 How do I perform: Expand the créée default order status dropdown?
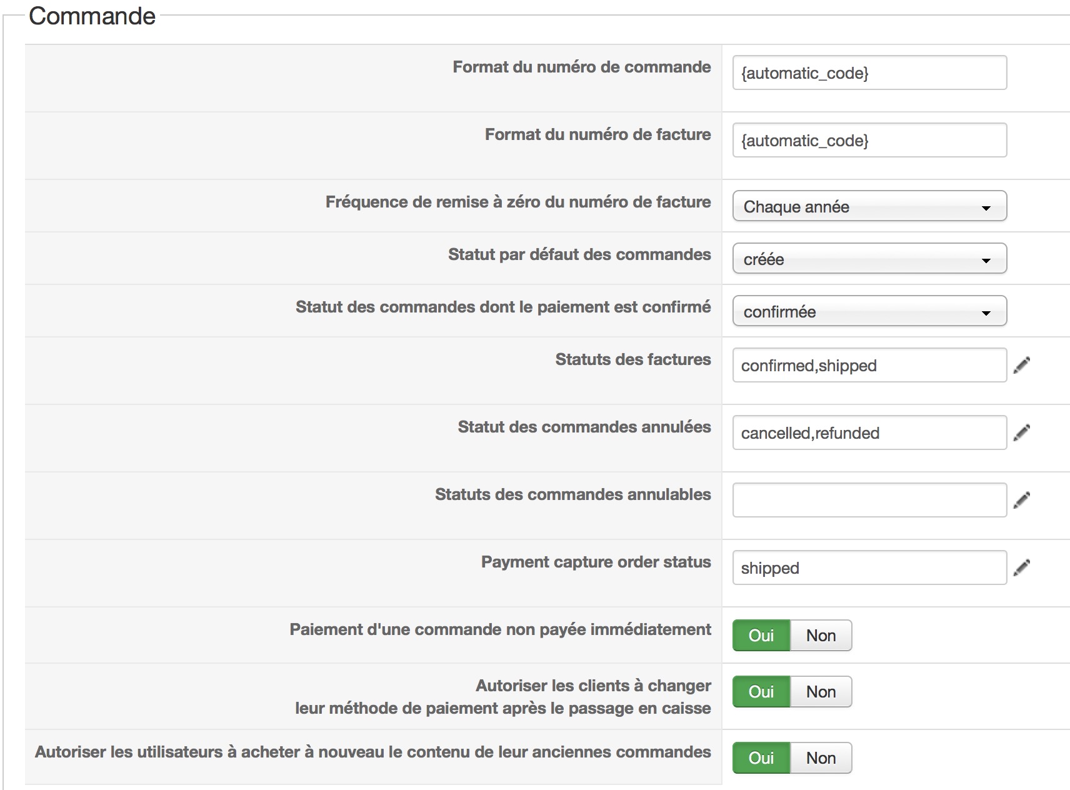(x=869, y=259)
